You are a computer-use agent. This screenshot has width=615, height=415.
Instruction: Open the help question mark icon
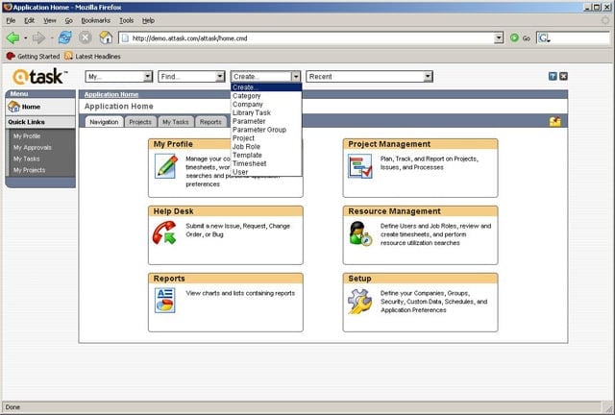pyautogui.click(x=553, y=76)
